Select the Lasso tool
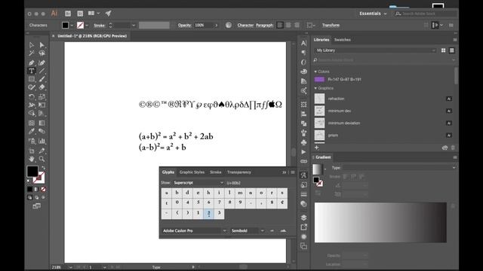This screenshot has width=483, height=271. click(x=42, y=53)
